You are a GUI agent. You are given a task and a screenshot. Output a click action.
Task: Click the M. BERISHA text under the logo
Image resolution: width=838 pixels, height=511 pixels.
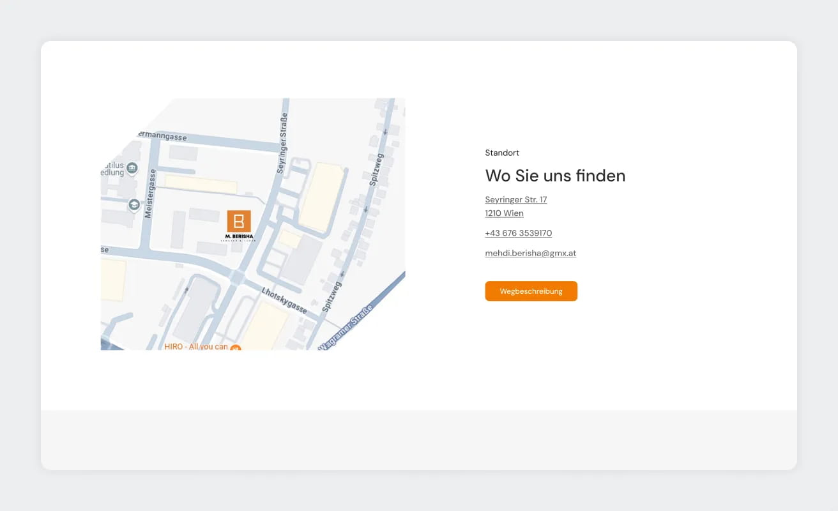click(239, 236)
